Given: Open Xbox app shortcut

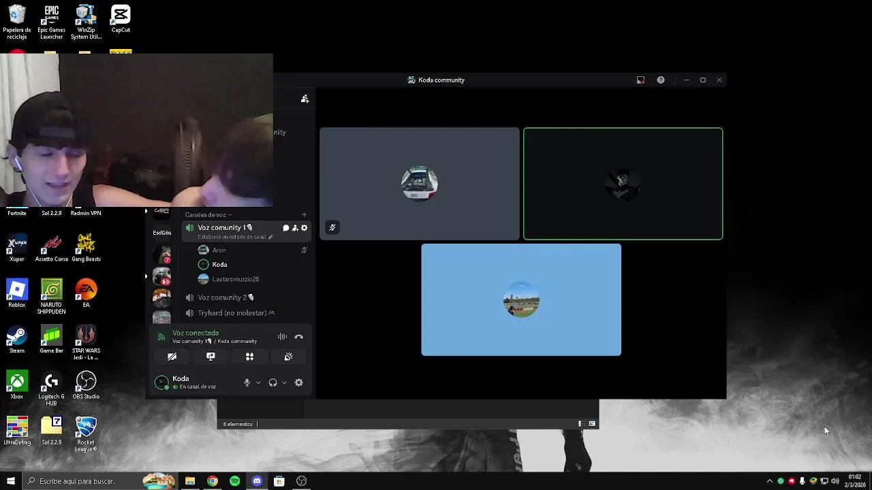Looking at the screenshot, I should pos(17,385).
